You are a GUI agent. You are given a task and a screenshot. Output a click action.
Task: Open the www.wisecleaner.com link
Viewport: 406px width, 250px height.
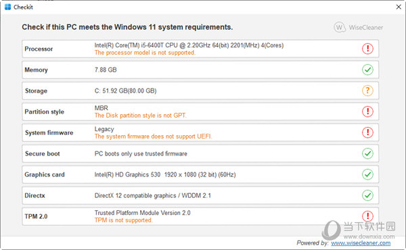[361, 243]
